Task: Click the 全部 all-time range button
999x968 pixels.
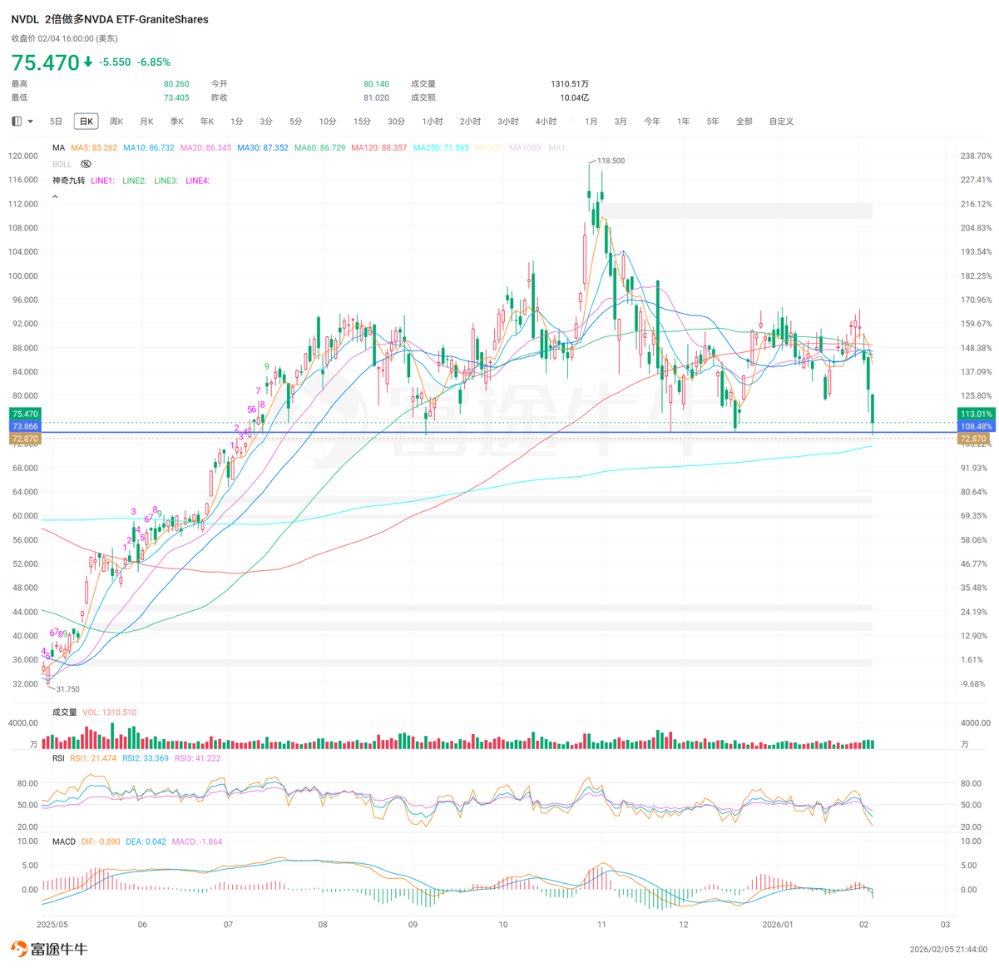Action: click(744, 122)
